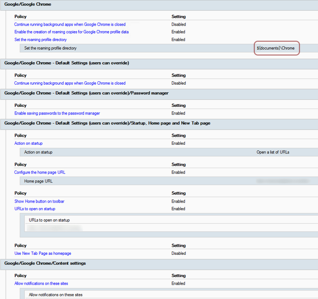Collapse 'Startup, Home page and New Tab page' header
The width and height of the screenshot is (318, 299).
tap(159, 124)
